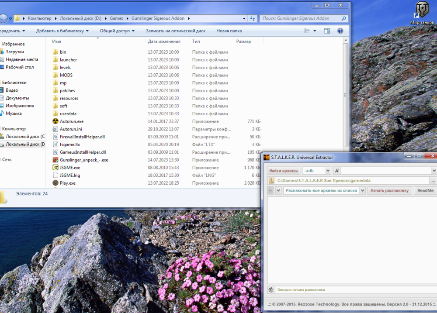Image resolution: width=437 pixels, height=313 pixels.
Task: Click the archive folder icon in Extractor
Action: (271, 180)
